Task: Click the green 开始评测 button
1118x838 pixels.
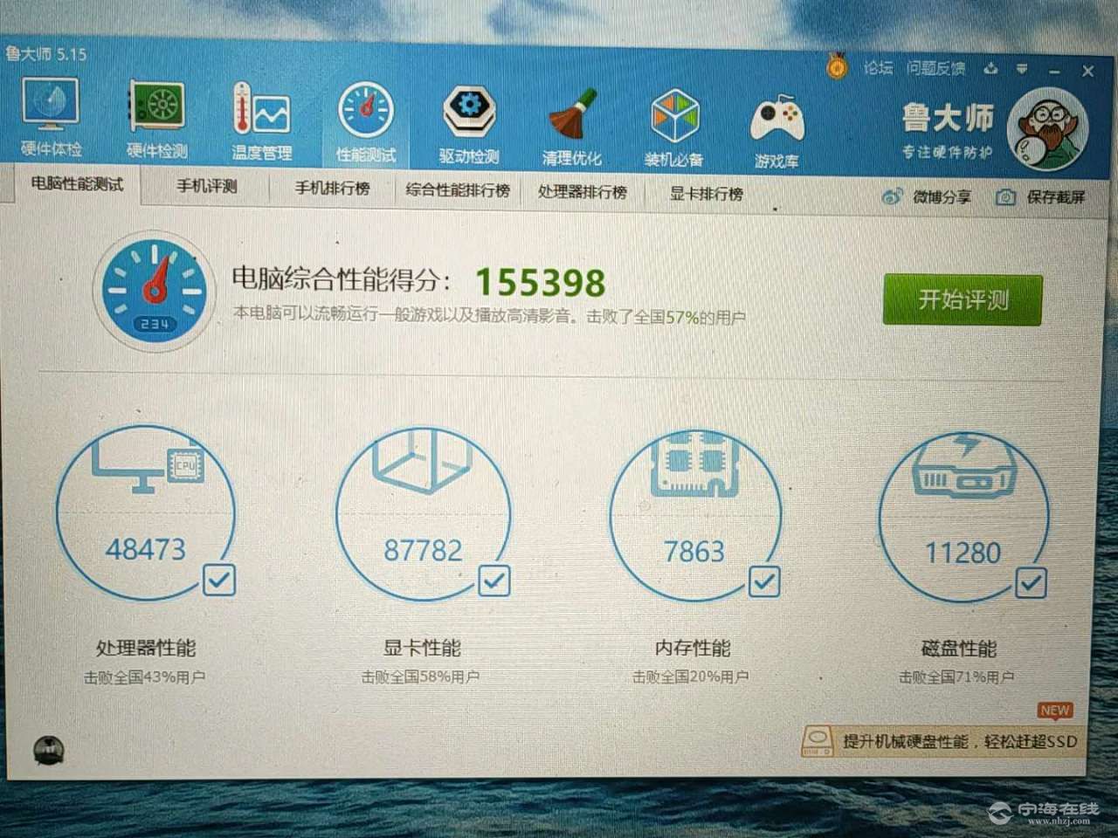Action: [963, 299]
